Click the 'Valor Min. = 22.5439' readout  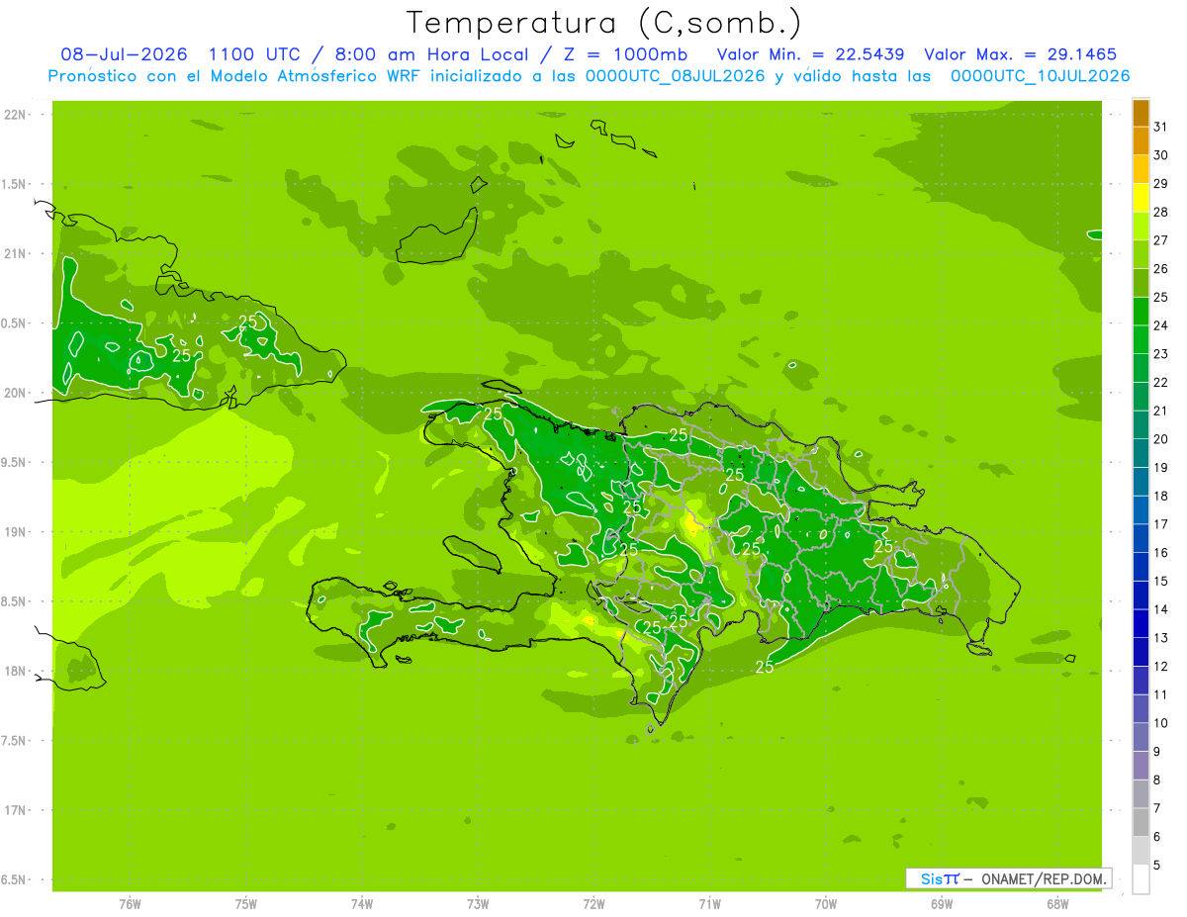(x=811, y=54)
